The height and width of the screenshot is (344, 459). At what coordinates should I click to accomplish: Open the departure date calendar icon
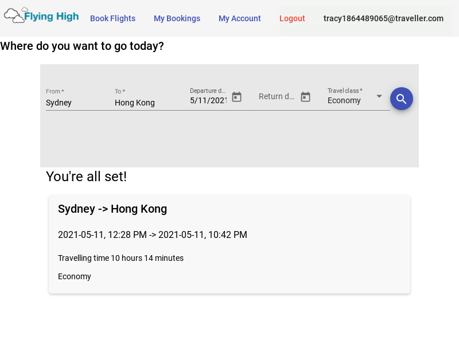(x=236, y=97)
